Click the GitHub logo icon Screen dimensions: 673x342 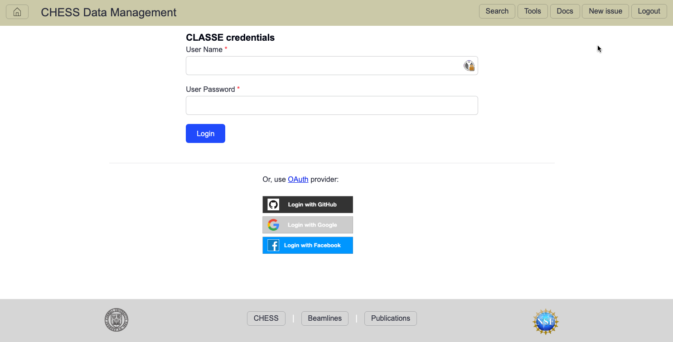[x=273, y=204]
